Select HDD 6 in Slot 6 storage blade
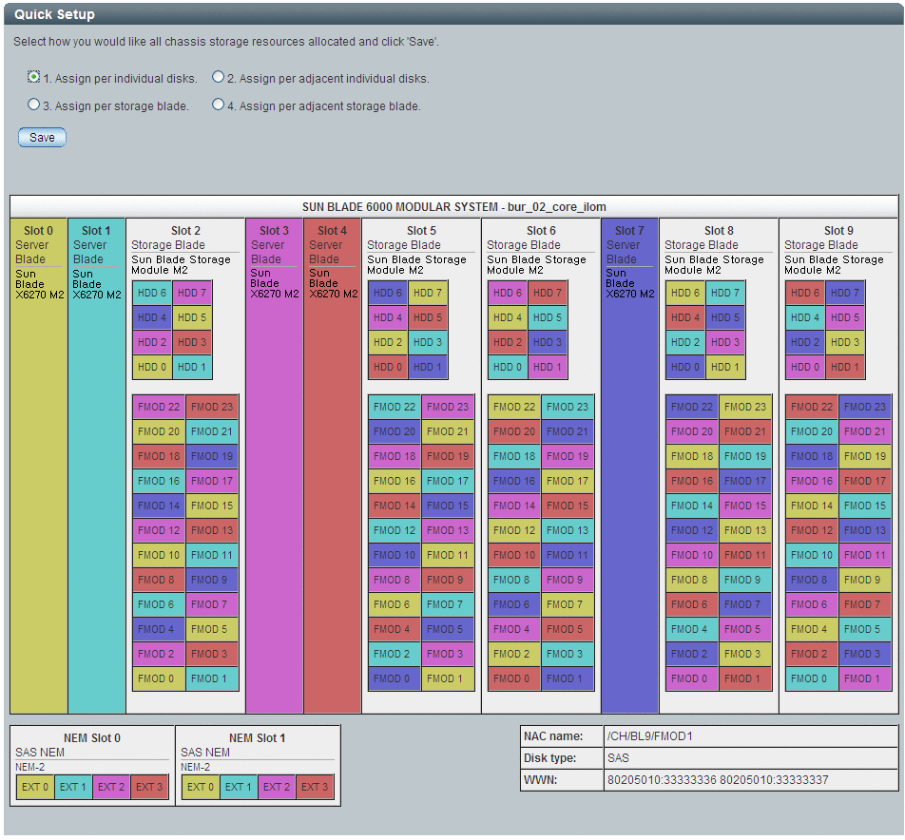Image resolution: width=905 pixels, height=840 pixels. point(508,293)
